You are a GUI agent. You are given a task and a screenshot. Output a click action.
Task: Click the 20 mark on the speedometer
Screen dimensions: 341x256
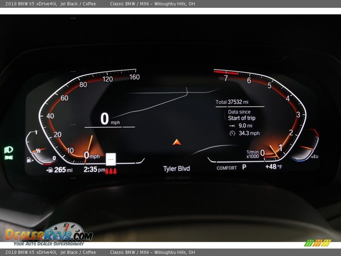[58, 134]
